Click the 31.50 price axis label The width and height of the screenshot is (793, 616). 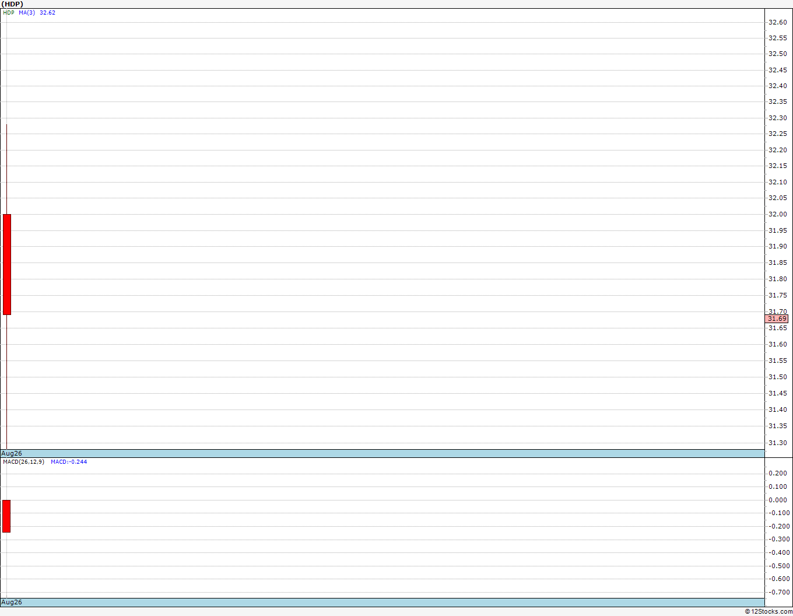(x=777, y=377)
